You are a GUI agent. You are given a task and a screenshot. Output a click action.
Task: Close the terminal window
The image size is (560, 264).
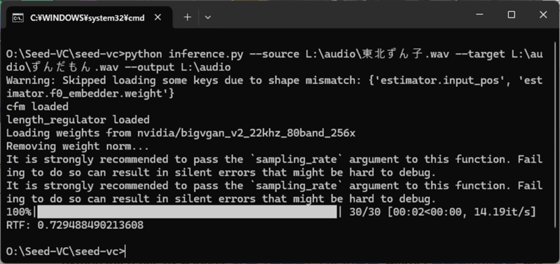coord(543,15)
